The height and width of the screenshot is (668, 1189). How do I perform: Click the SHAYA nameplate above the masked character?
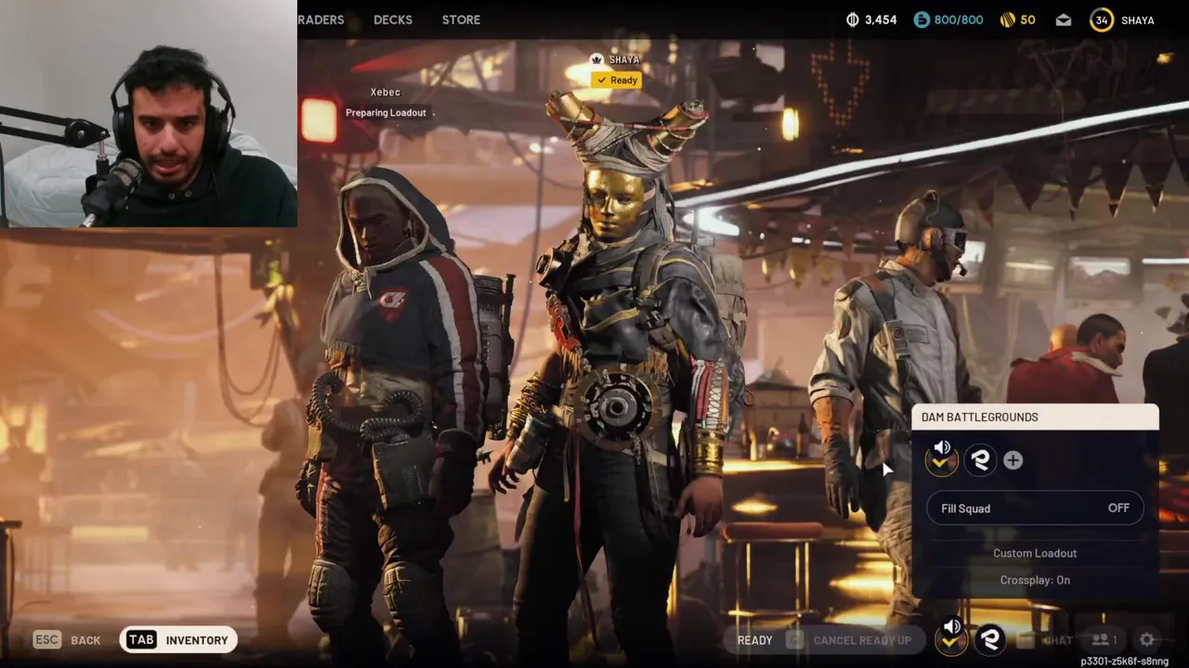[624, 59]
